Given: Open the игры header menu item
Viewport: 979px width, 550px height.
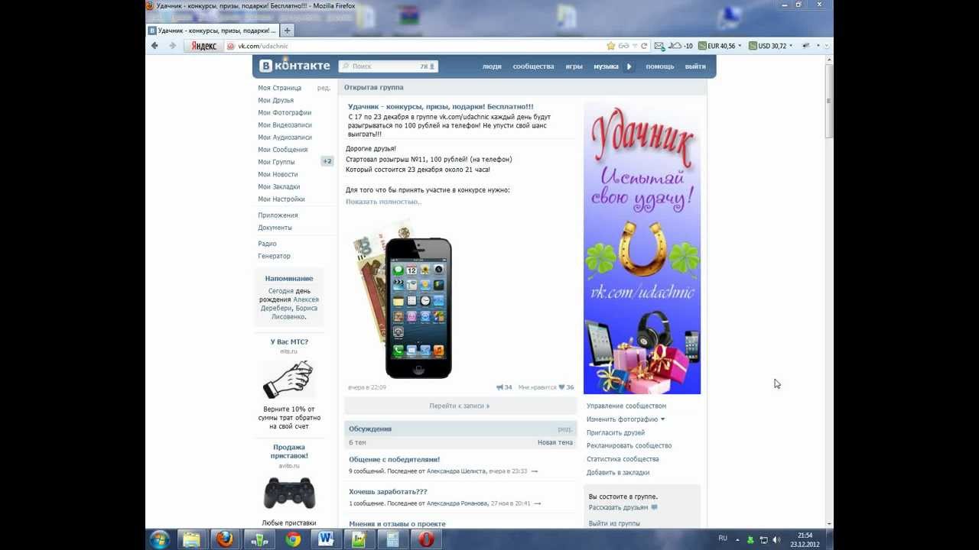Looking at the screenshot, I should click(x=574, y=66).
